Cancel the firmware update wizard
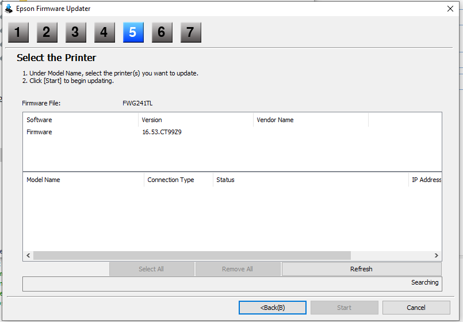The width and height of the screenshot is (463, 322). coord(416,308)
